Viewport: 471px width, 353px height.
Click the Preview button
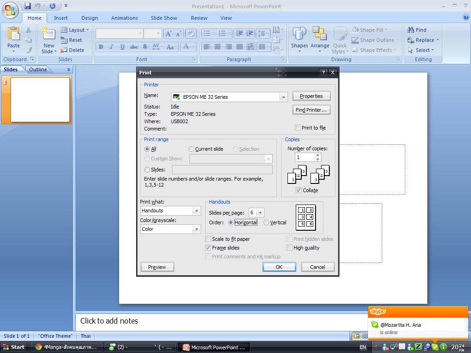tap(157, 267)
